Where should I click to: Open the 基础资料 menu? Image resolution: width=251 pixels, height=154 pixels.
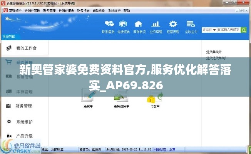(x=15, y=11)
